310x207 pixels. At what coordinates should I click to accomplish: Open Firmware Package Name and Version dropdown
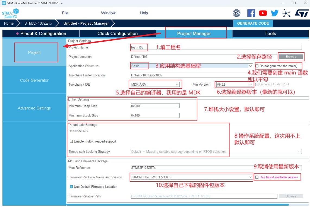[192, 177]
